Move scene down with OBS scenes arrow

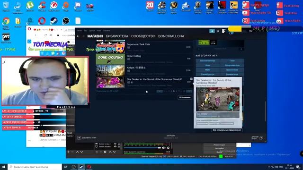click(x=81, y=152)
